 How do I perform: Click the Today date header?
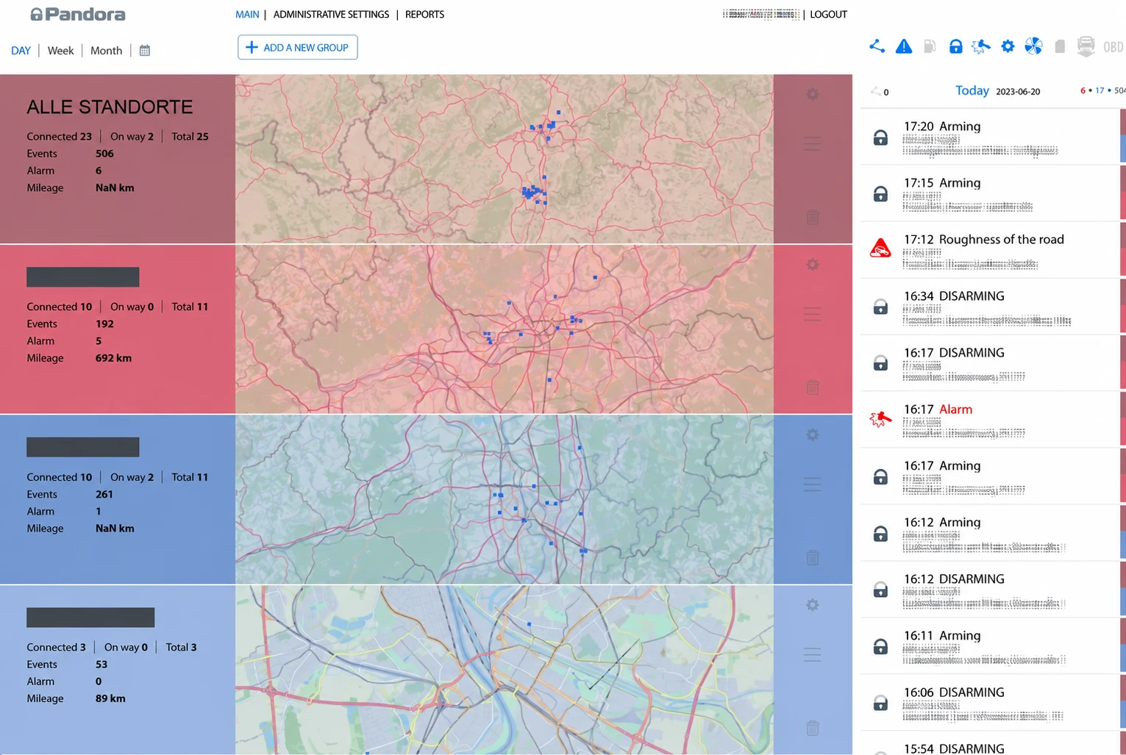click(972, 90)
